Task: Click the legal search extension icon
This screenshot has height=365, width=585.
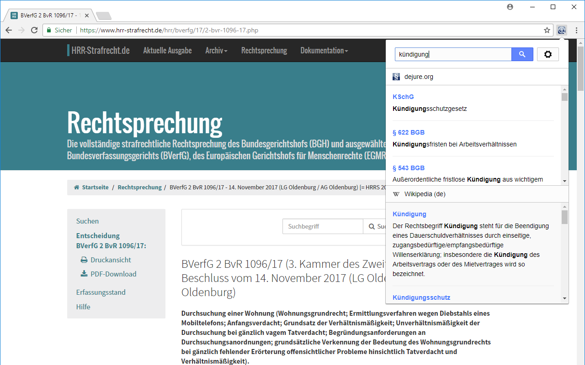Action: [x=562, y=30]
